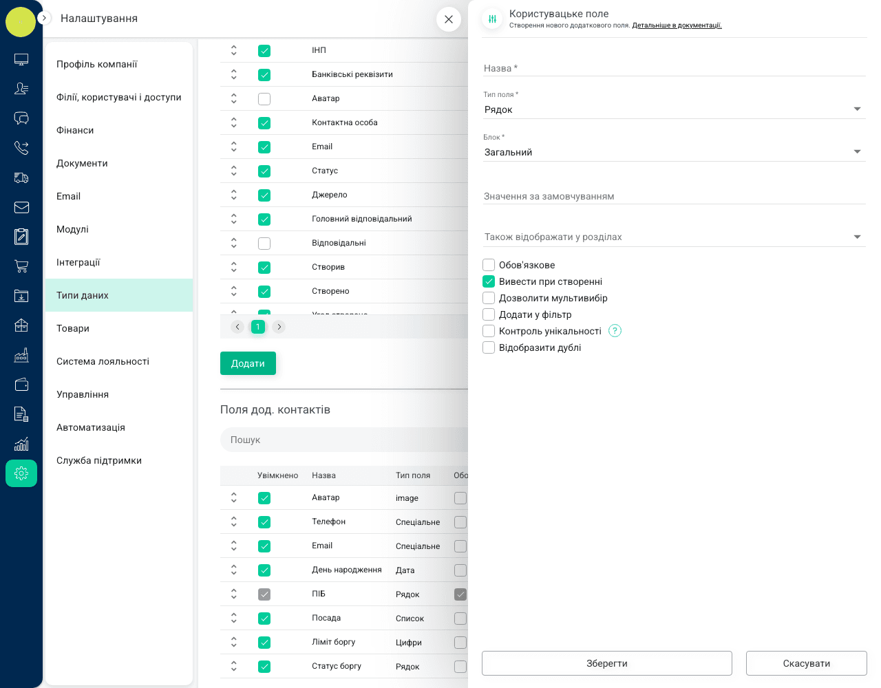881x688 pixels.
Task: Open the chat bubbles icon in sidebar
Action: point(21,118)
